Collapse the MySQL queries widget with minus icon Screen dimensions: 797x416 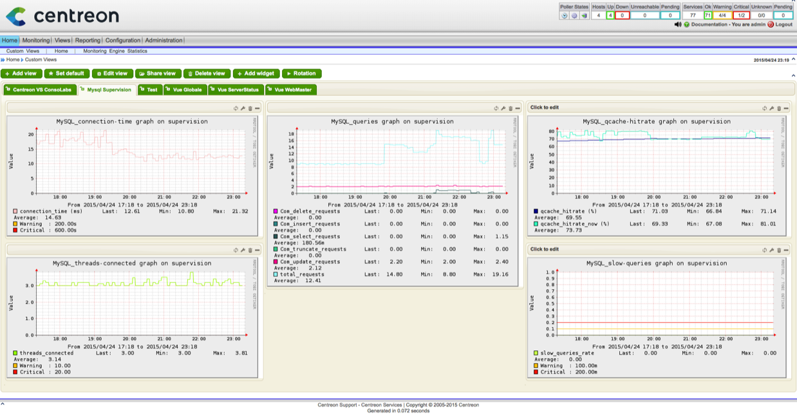(517, 108)
